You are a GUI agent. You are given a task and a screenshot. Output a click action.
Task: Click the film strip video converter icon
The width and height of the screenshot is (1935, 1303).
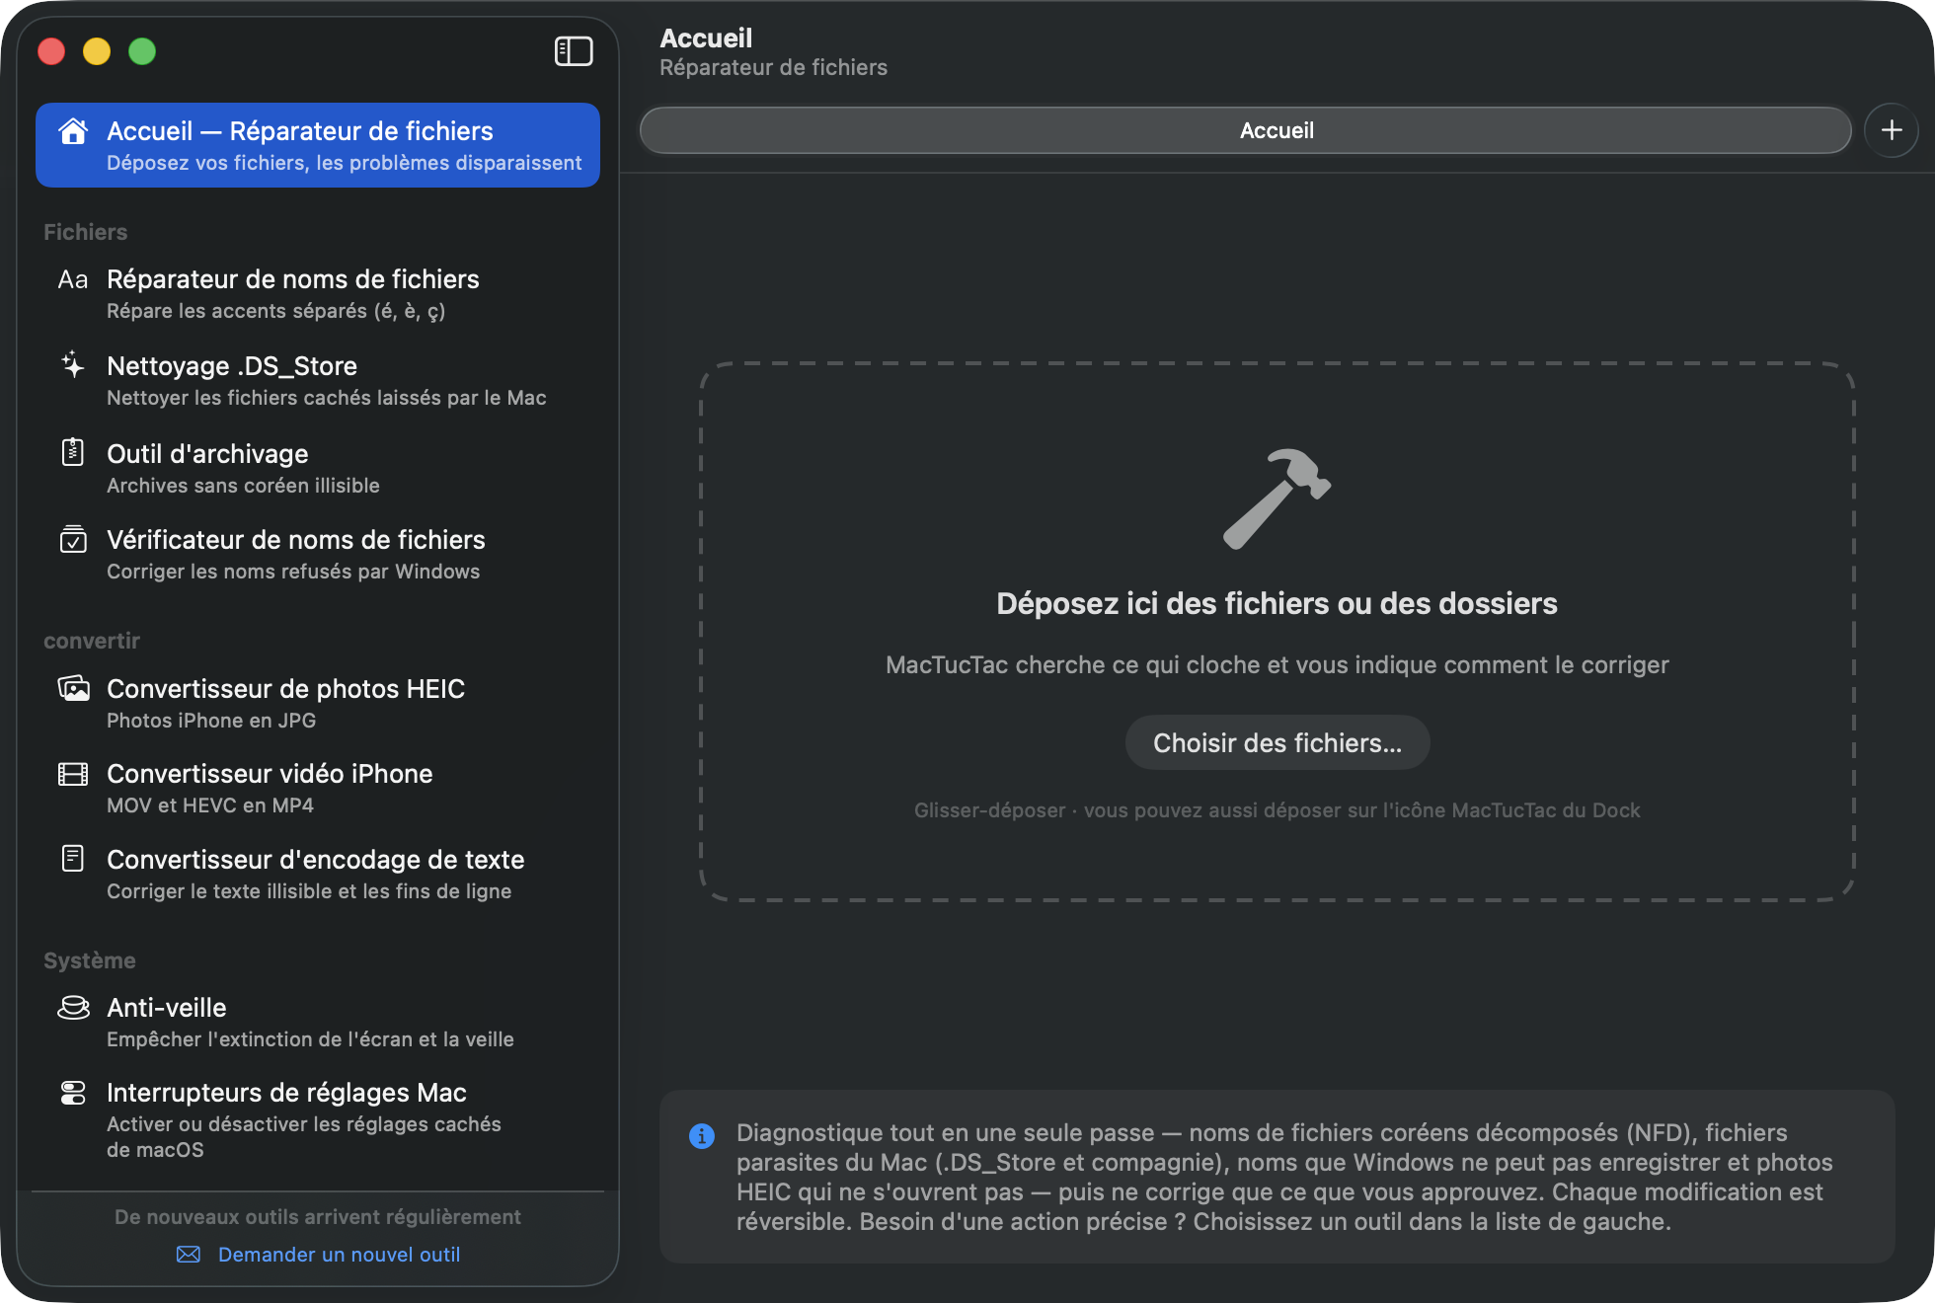[73, 774]
